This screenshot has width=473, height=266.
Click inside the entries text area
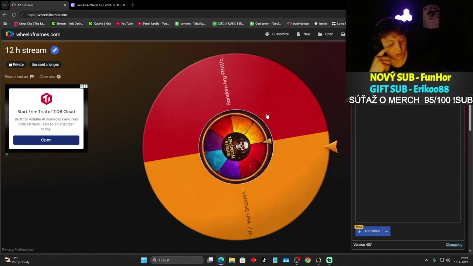pyautogui.click(x=408, y=164)
